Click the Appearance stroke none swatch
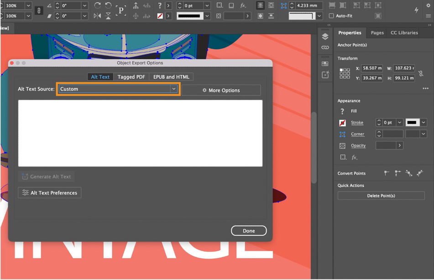Viewport: 434px width, 280px height. [x=342, y=123]
